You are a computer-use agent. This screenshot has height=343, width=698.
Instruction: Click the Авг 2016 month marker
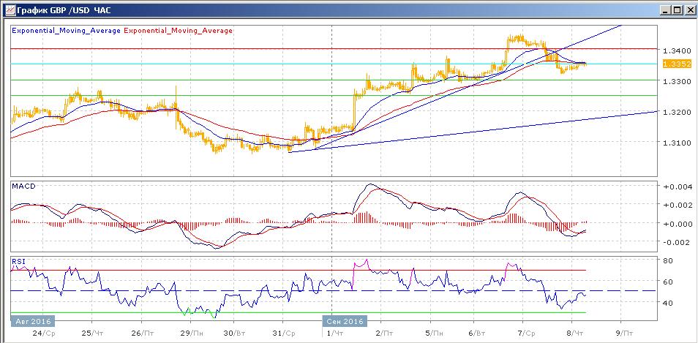click(31, 320)
